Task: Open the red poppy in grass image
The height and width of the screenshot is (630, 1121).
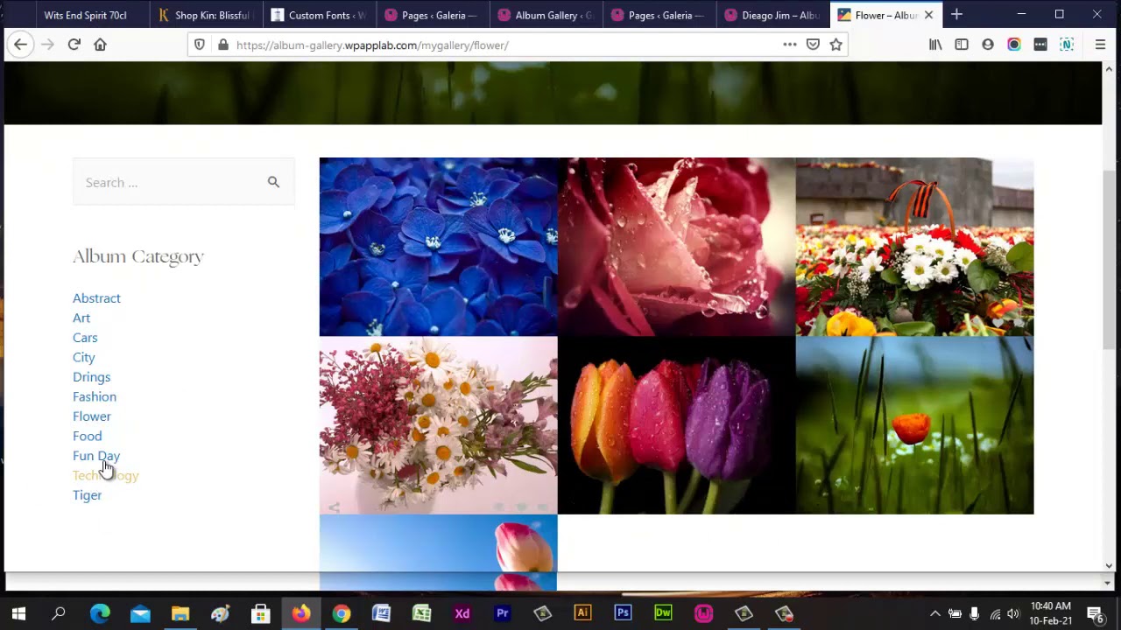Action: [914, 425]
